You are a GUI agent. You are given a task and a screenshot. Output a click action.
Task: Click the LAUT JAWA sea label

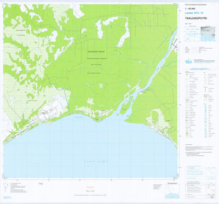[x=96, y=162]
